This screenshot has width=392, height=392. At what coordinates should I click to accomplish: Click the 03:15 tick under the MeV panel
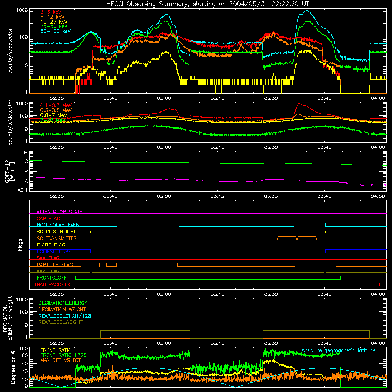pyautogui.click(x=217, y=147)
